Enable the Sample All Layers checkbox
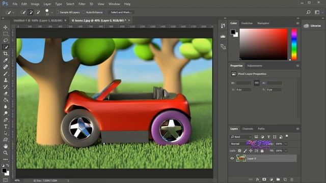The image size is (326, 183). 58,12
